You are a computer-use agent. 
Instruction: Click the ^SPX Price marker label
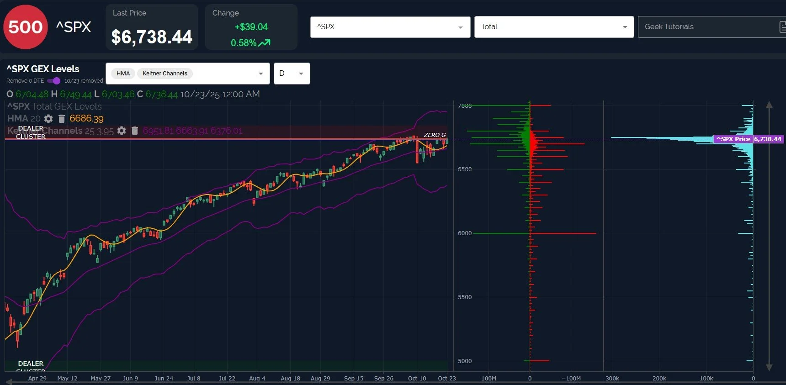pyautogui.click(x=733, y=139)
